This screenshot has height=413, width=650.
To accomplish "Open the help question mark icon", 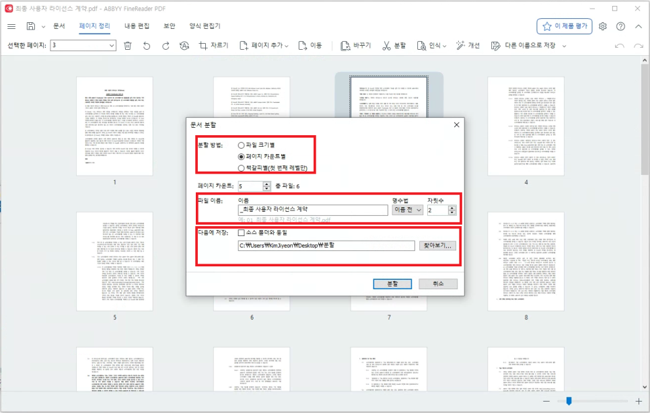I will pos(620,26).
